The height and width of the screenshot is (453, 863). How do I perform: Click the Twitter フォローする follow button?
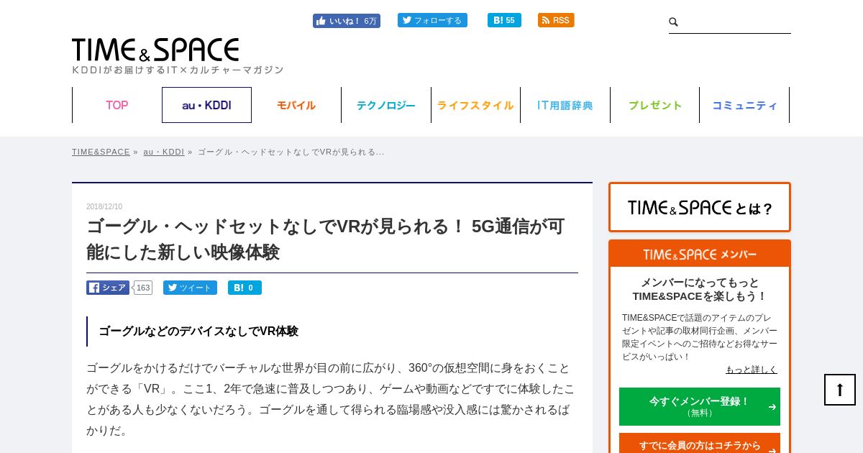tap(432, 20)
